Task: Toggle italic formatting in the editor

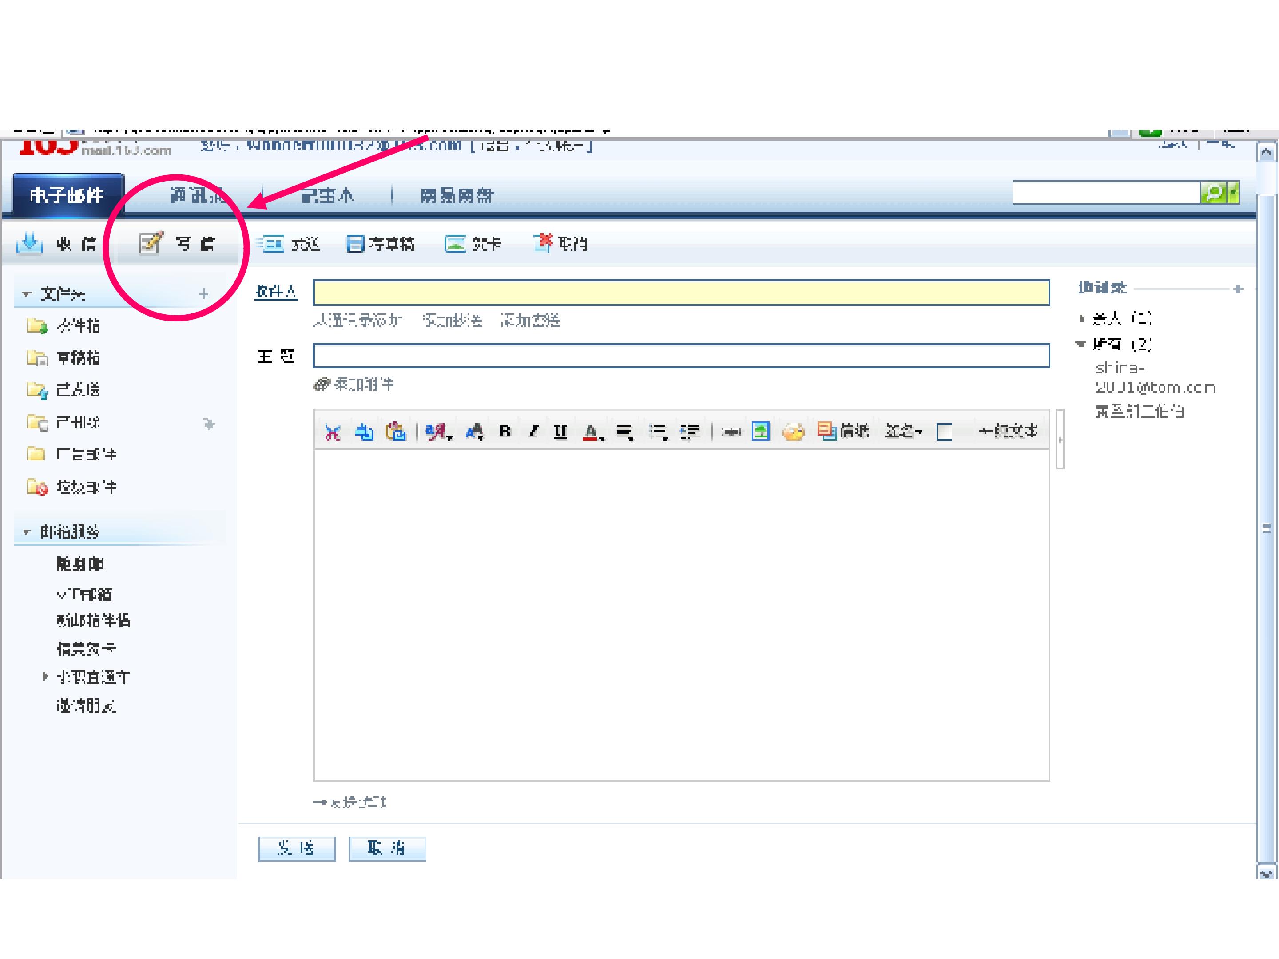Action: (533, 431)
